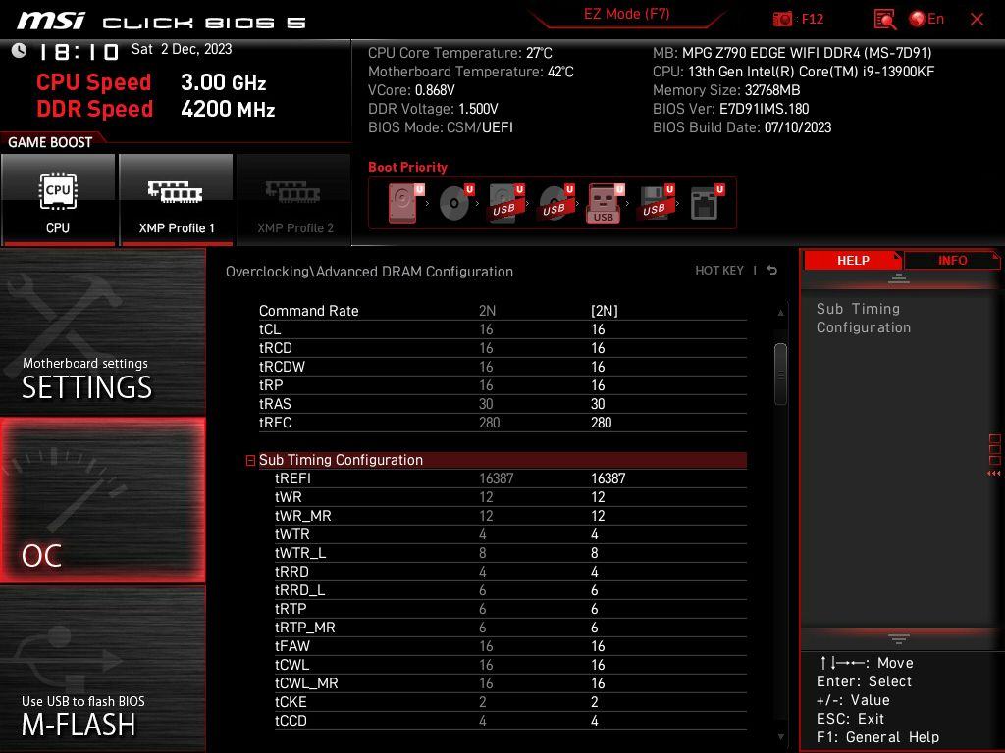Toggle the CPU Game Boost button
The height and width of the screenshot is (753, 1005).
(58, 199)
